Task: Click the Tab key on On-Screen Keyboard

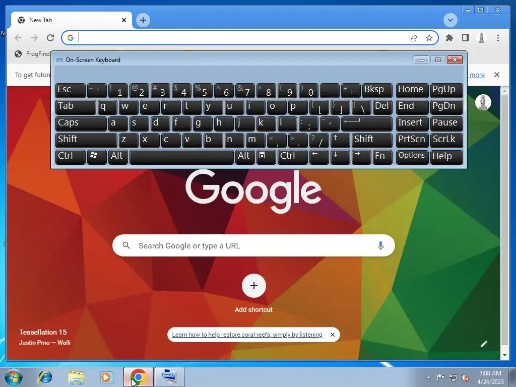Action: tap(76, 107)
